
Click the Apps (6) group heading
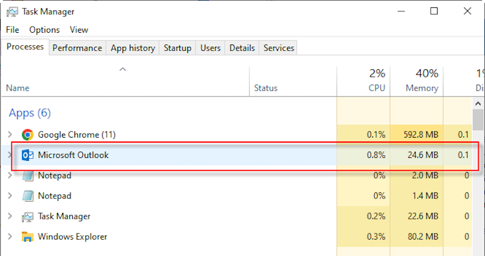[x=30, y=113]
